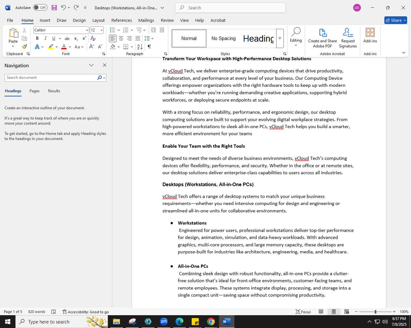Image resolution: width=411 pixels, height=328 pixels.
Task: Apply red font color
Action: (x=64, y=47)
